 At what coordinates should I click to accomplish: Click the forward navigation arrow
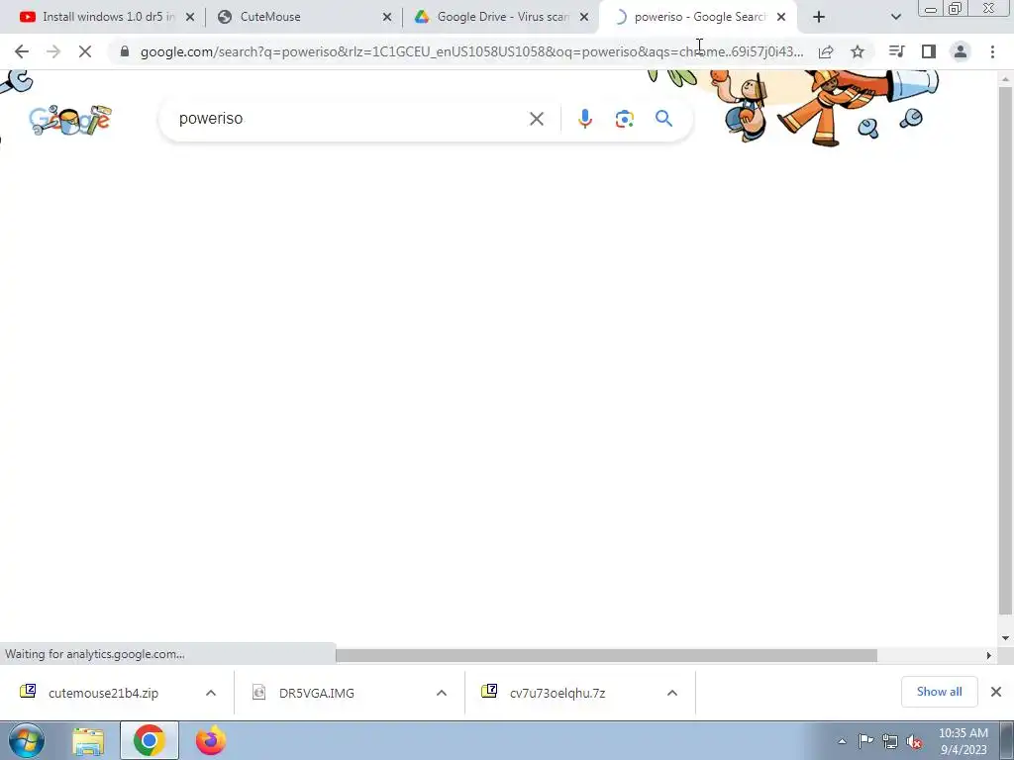[53, 51]
